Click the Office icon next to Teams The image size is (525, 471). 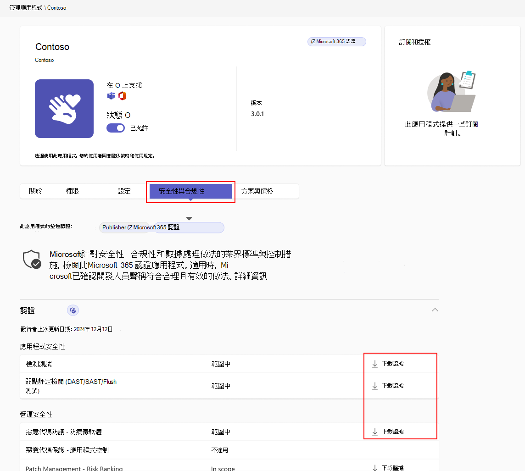click(x=122, y=96)
